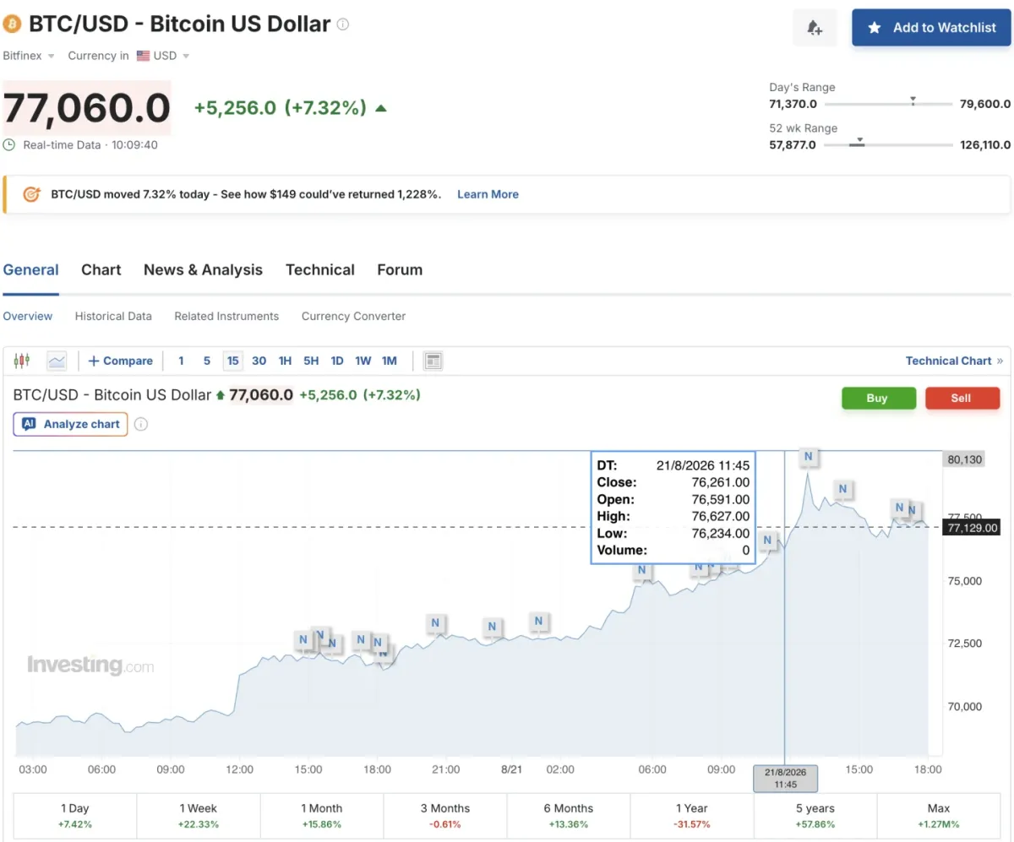Viewport: 1014px width, 842px height.
Task: Open the USD currency dropdown
Action: tap(163, 56)
